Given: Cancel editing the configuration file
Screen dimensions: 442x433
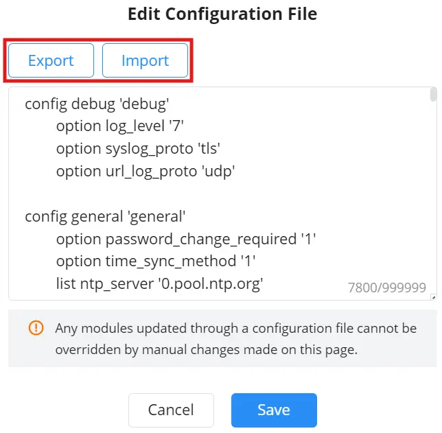Looking at the screenshot, I should point(171,410).
